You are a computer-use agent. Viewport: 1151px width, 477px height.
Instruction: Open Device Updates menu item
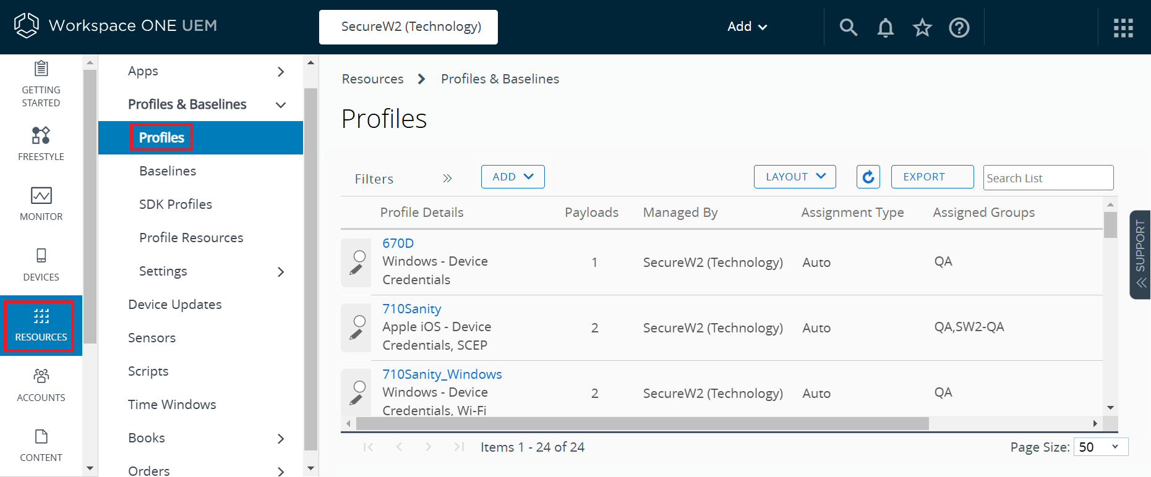click(x=174, y=305)
